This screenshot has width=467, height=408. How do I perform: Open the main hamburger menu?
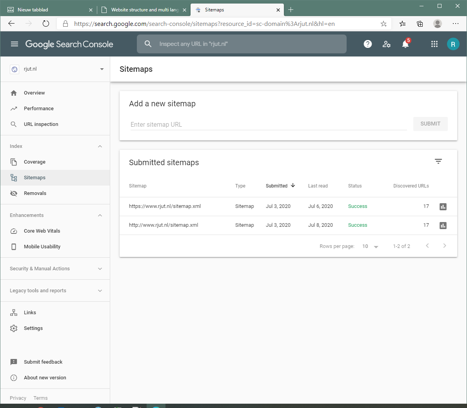click(x=14, y=44)
